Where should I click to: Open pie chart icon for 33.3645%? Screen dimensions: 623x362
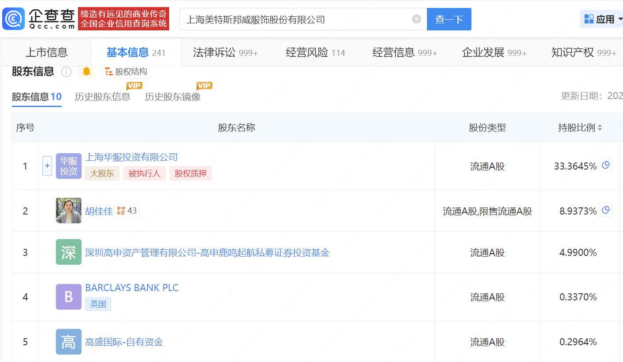[x=606, y=165]
